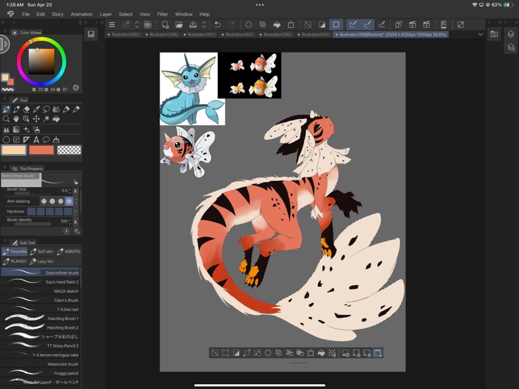Expand the Hardness options arrow
The image size is (519, 389).
(x=76, y=212)
